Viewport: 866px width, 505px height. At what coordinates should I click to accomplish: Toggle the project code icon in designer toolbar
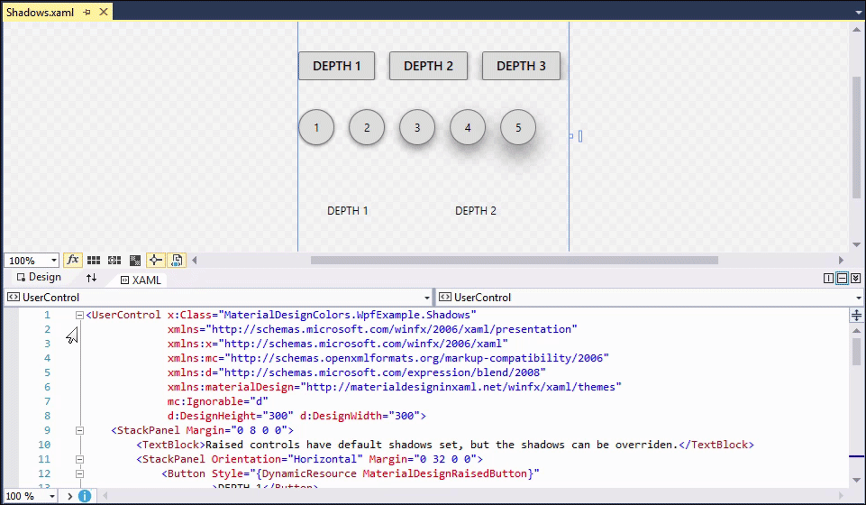[x=177, y=261]
